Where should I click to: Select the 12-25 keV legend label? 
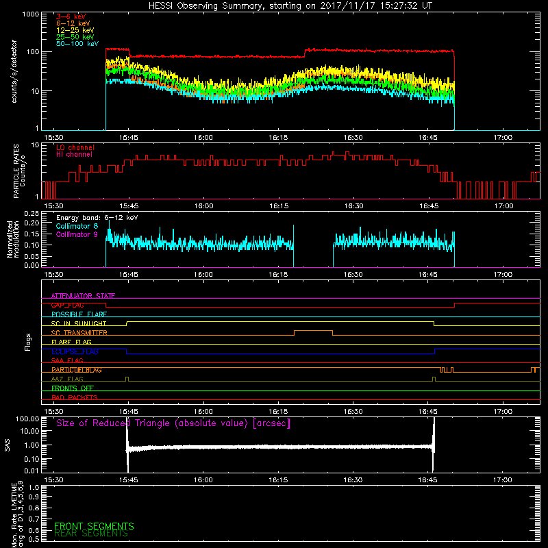pos(75,30)
